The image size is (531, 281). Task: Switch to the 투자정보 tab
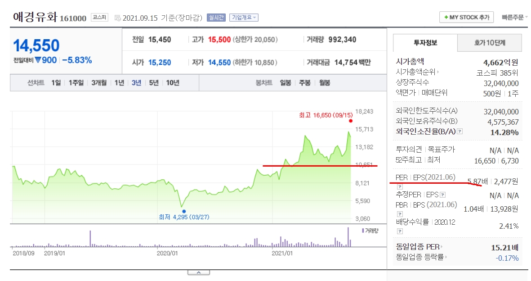pos(425,43)
